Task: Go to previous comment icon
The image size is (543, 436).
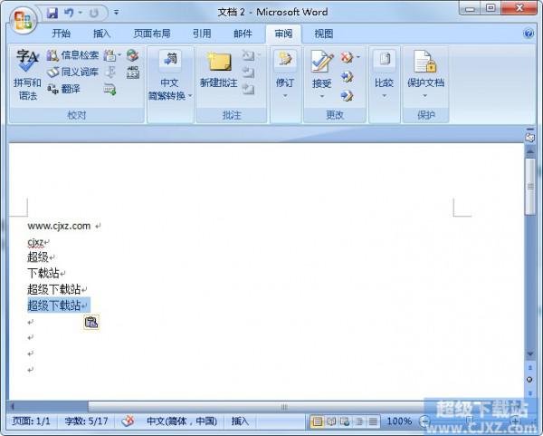Action: coord(248,73)
